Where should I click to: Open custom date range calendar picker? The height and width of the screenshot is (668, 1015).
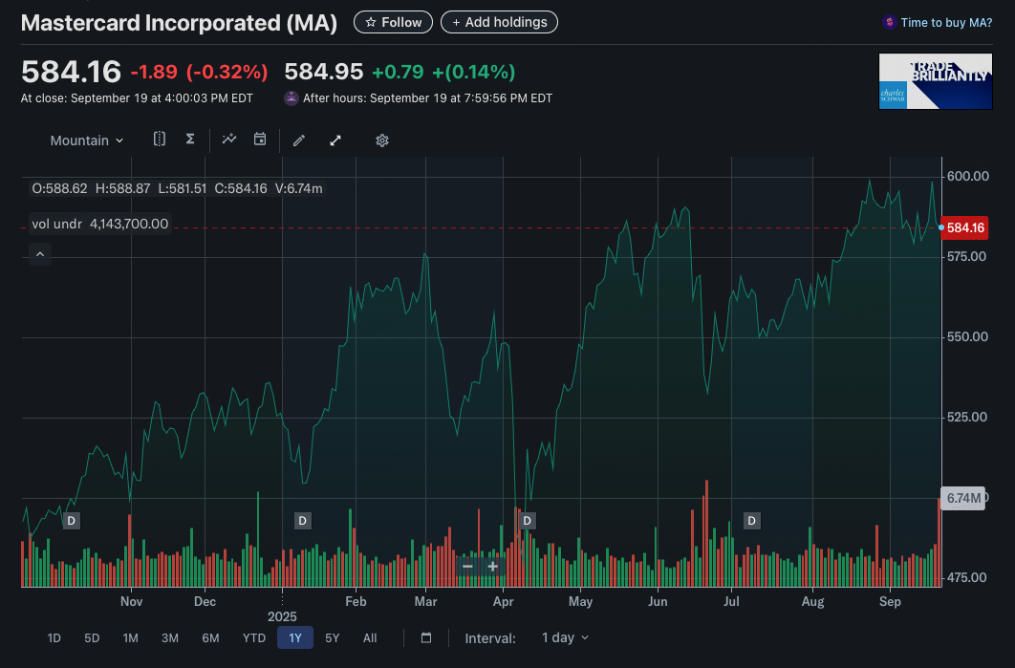pyautogui.click(x=426, y=637)
